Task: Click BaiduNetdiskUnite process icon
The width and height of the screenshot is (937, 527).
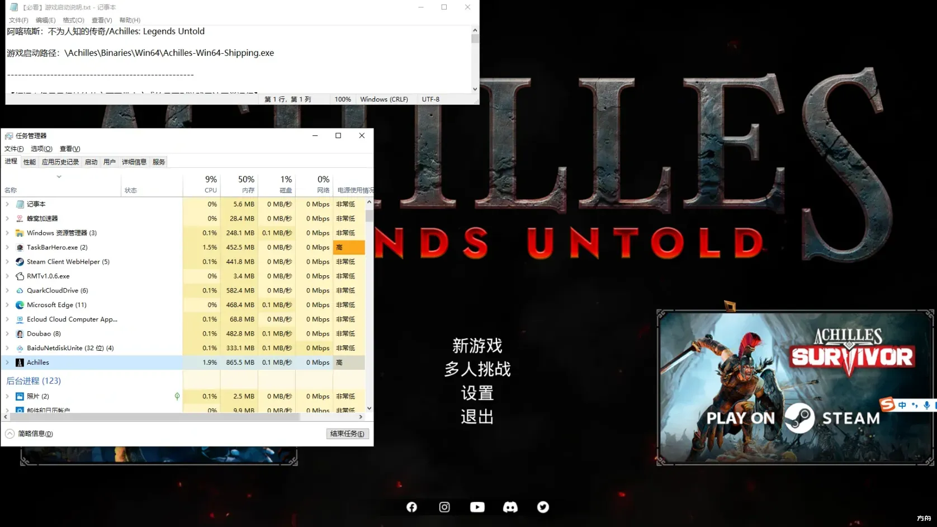Action: [x=20, y=348]
